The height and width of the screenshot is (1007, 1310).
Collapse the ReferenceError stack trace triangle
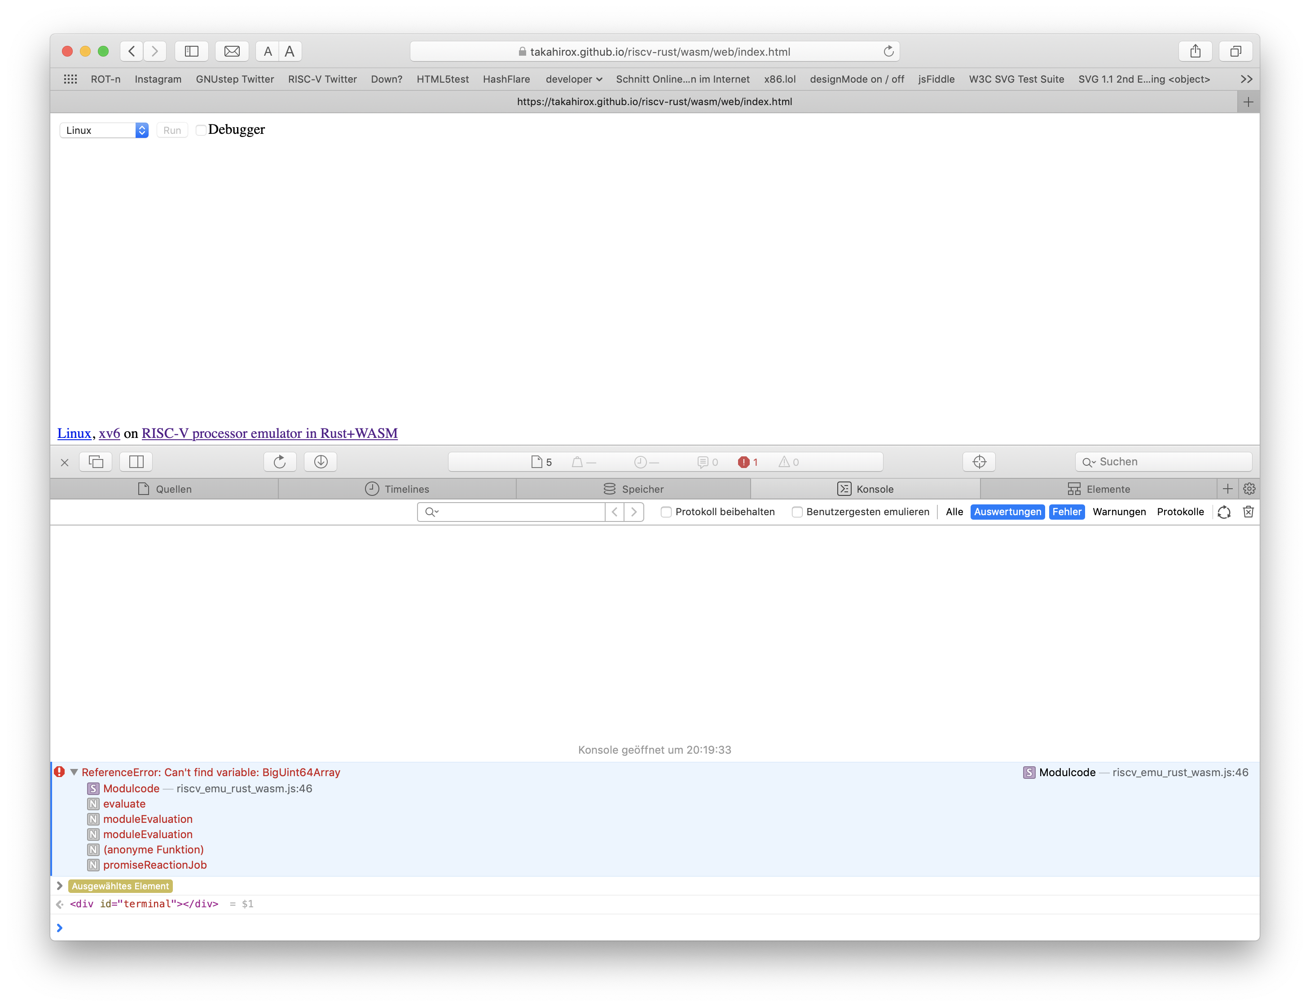pyautogui.click(x=74, y=772)
